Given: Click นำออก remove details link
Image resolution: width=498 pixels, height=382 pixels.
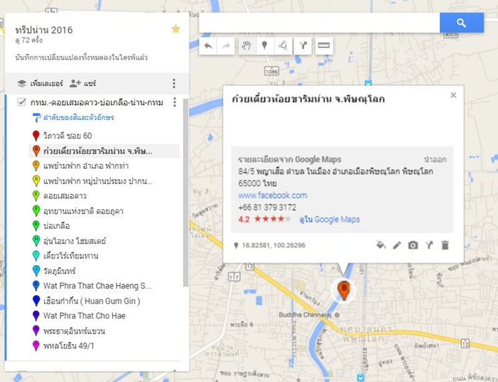Looking at the screenshot, I should [435, 160].
